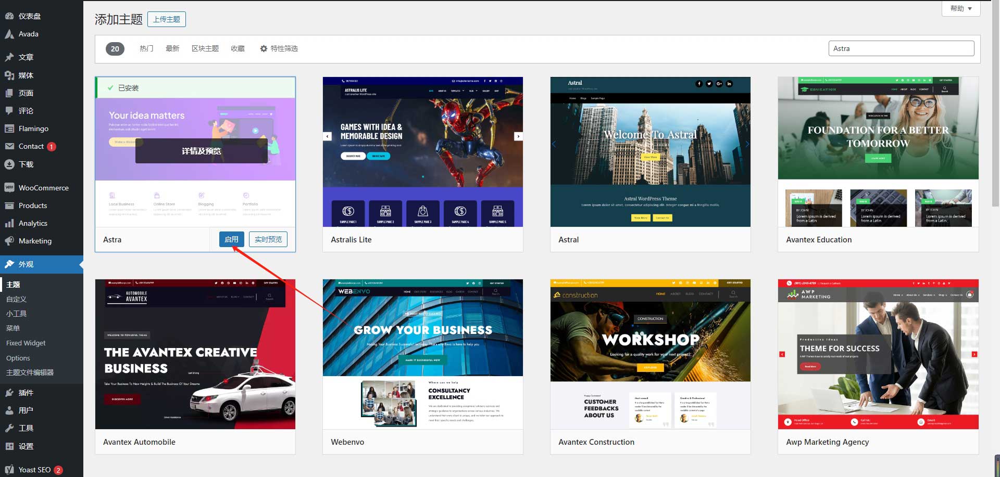Click the WooCommerce logo icon
This screenshot has height=477, width=1000.
click(x=9, y=188)
